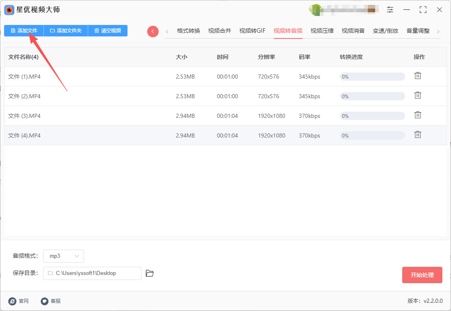Delete 文件 (4).MP4 via trash icon

(417, 135)
